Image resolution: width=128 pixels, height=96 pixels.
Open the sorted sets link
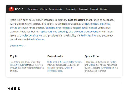[x=16, y=28]
